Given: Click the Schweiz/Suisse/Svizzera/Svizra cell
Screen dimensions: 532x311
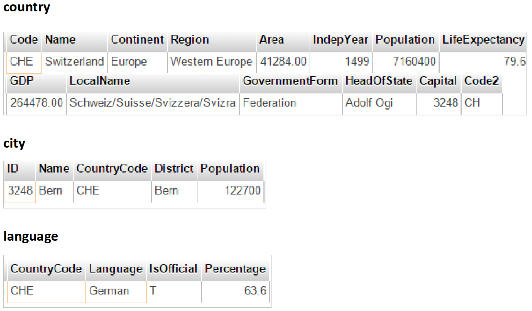Looking at the screenshot, I should [x=152, y=103].
